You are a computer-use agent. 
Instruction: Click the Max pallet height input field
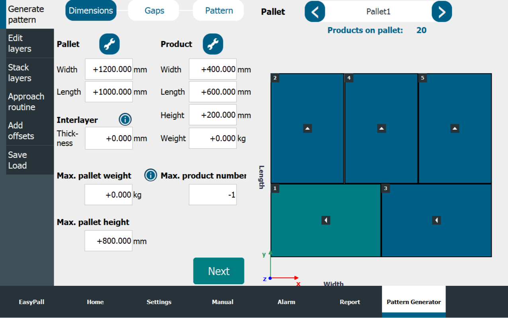point(108,240)
